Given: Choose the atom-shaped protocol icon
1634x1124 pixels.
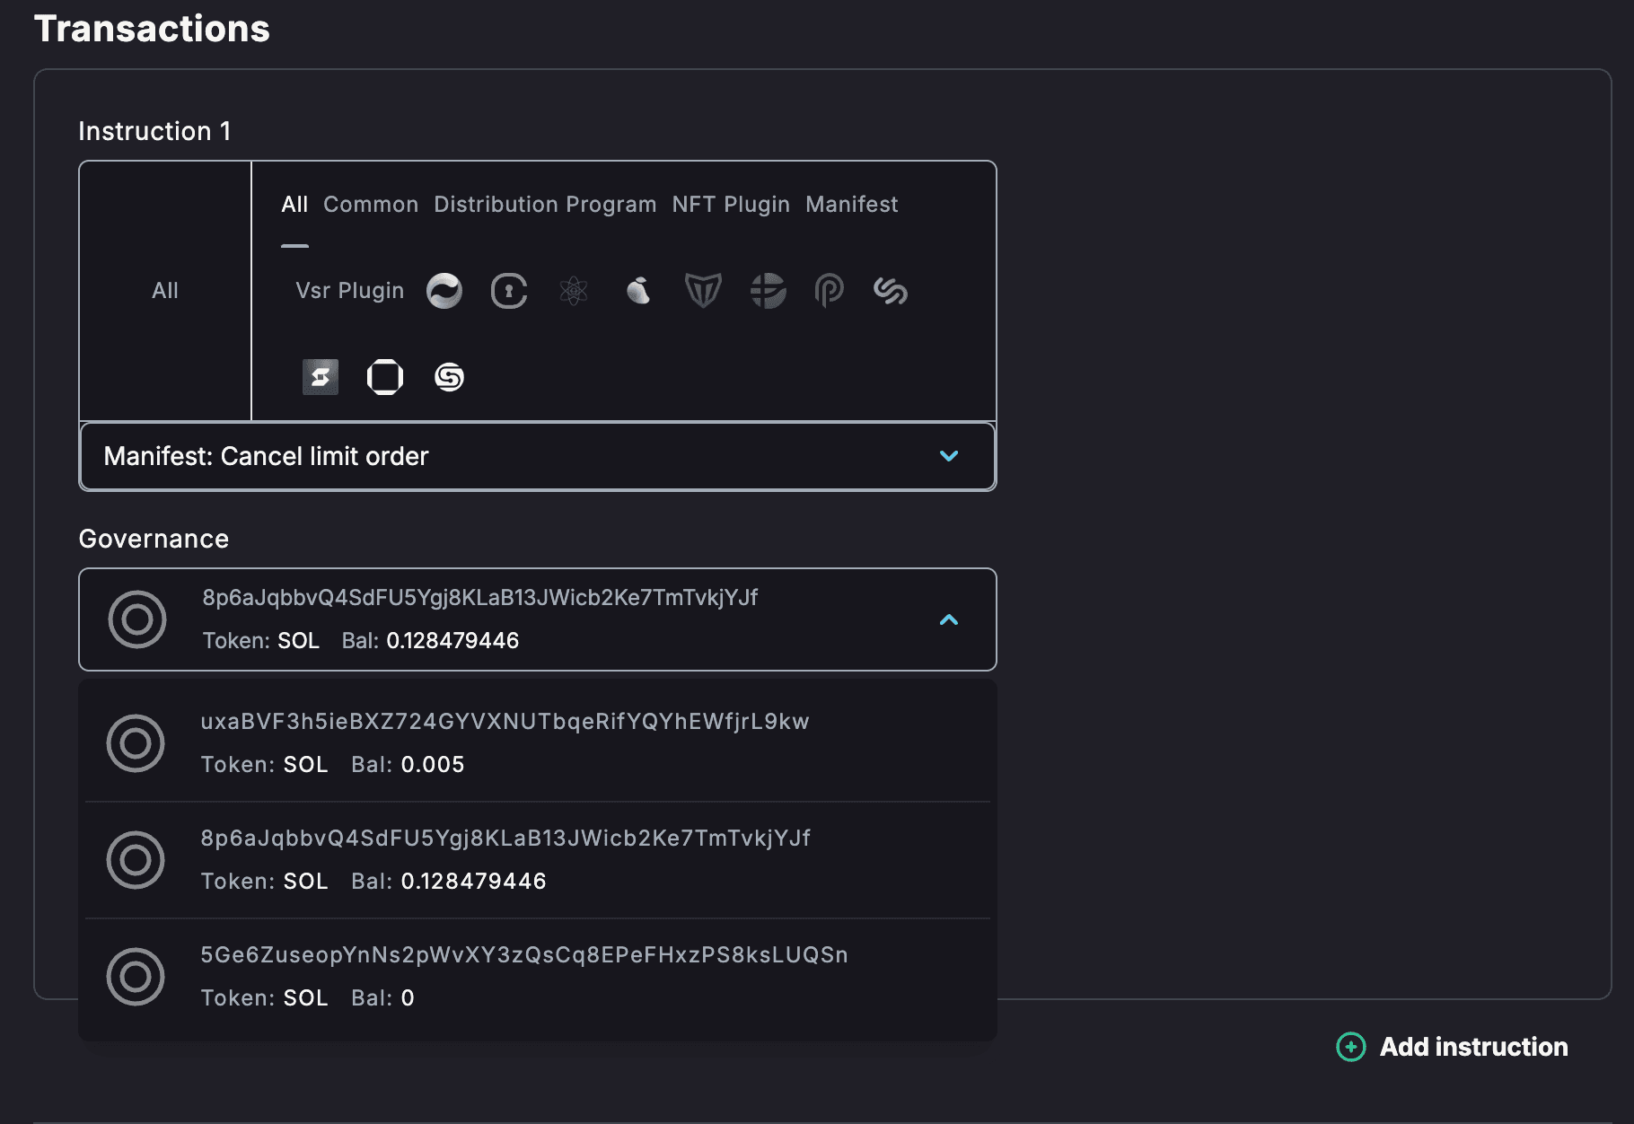Looking at the screenshot, I should (574, 291).
